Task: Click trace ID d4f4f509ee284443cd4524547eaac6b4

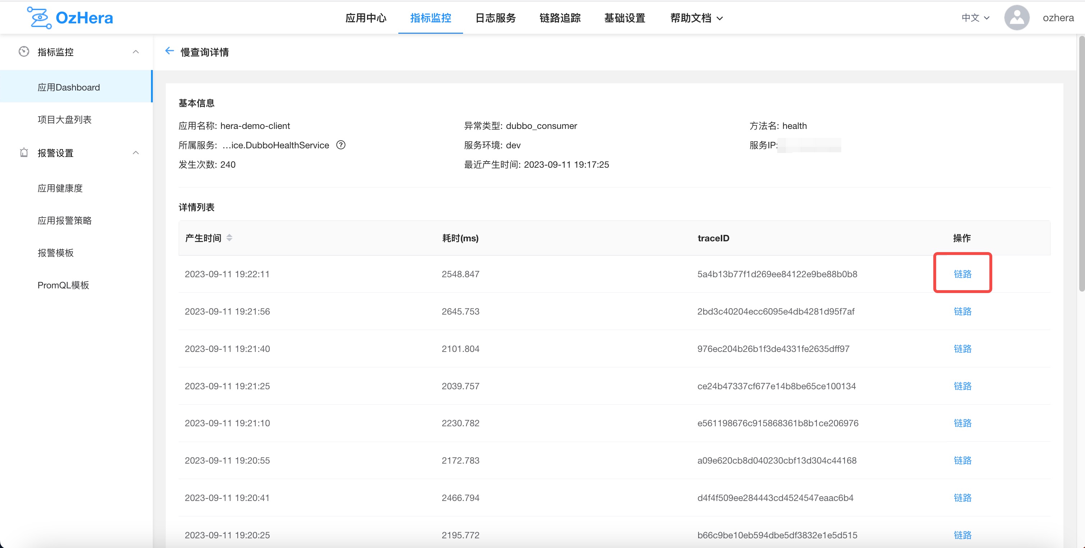Action: [775, 498]
